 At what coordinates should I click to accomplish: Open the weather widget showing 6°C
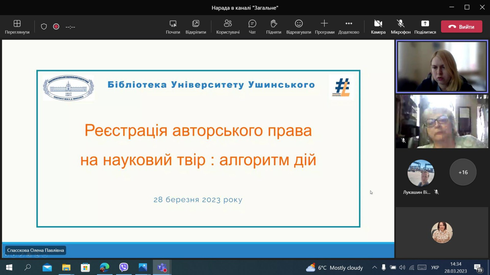334,268
